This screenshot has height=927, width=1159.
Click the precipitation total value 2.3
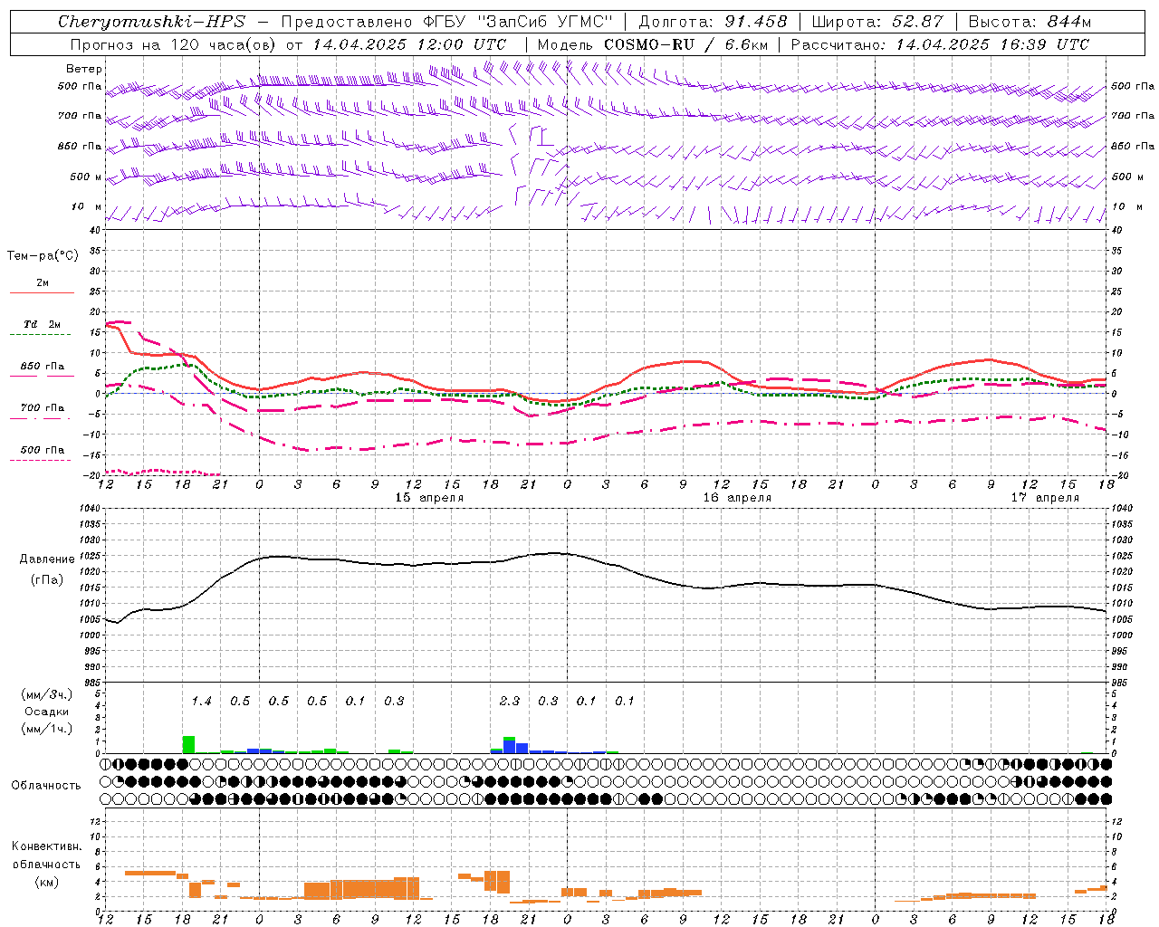510,702
